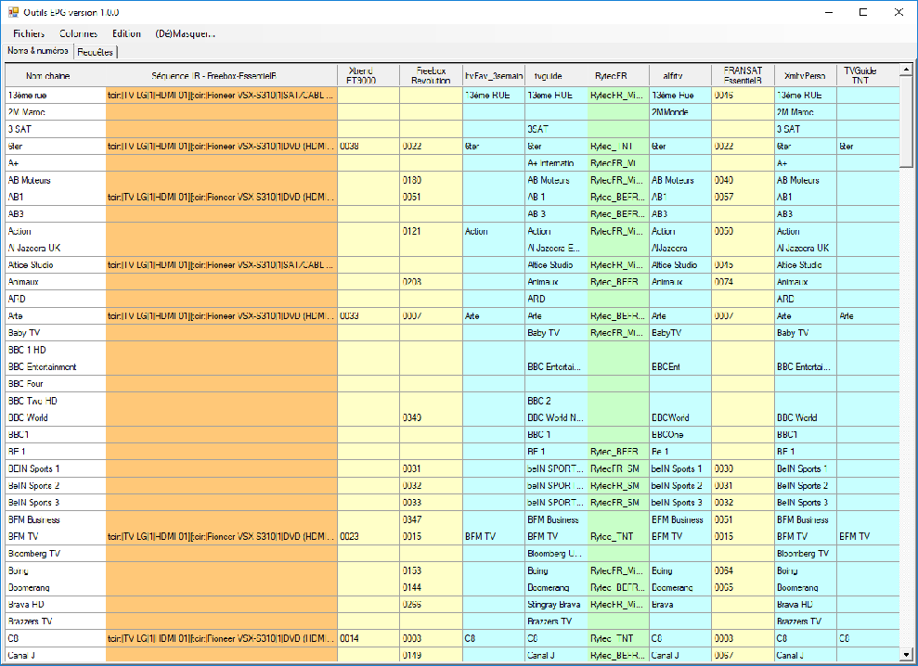The image size is (918, 666).
Task: Click the tvguide column header
Action: (x=556, y=75)
